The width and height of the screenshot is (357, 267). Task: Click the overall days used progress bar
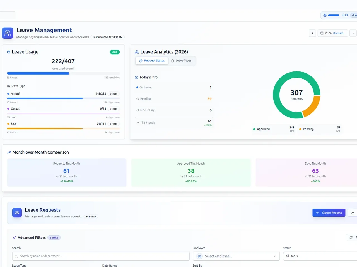tap(63, 73)
